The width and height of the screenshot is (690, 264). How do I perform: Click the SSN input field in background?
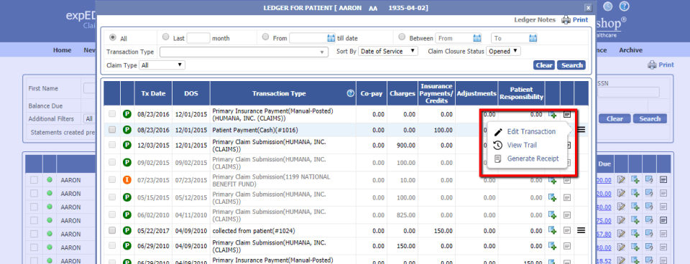(x=628, y=92)
